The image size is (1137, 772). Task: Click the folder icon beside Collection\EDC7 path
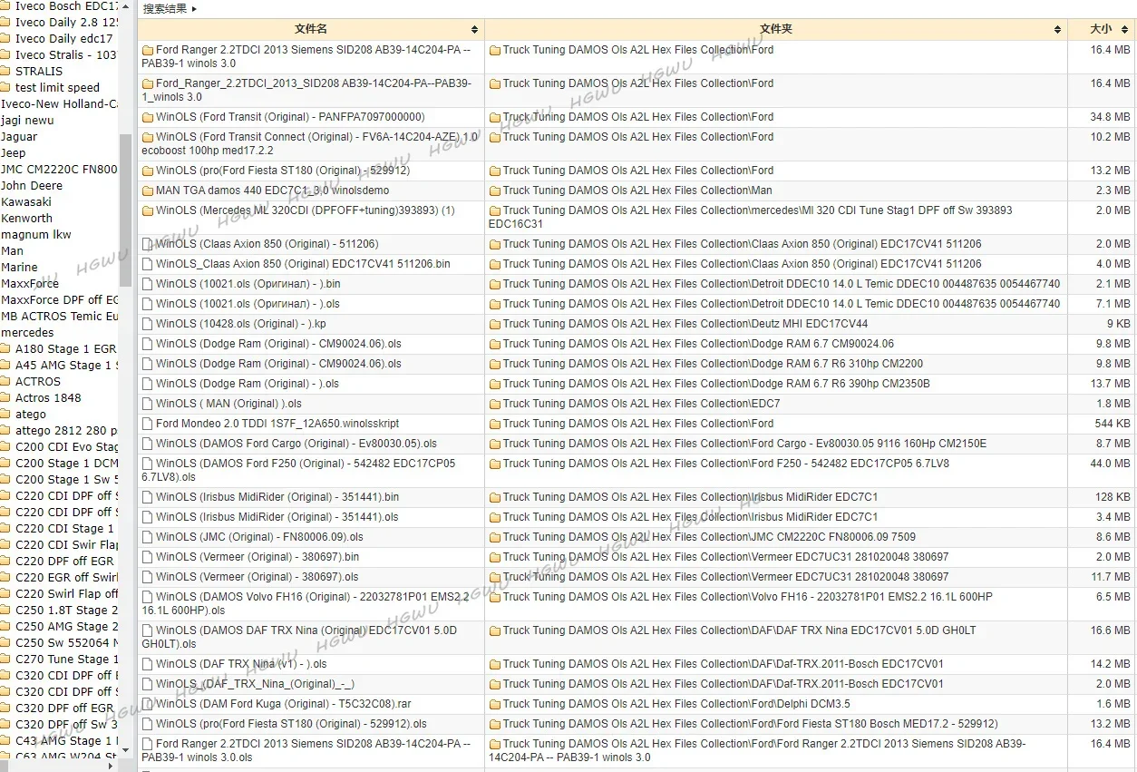point(495,404)
